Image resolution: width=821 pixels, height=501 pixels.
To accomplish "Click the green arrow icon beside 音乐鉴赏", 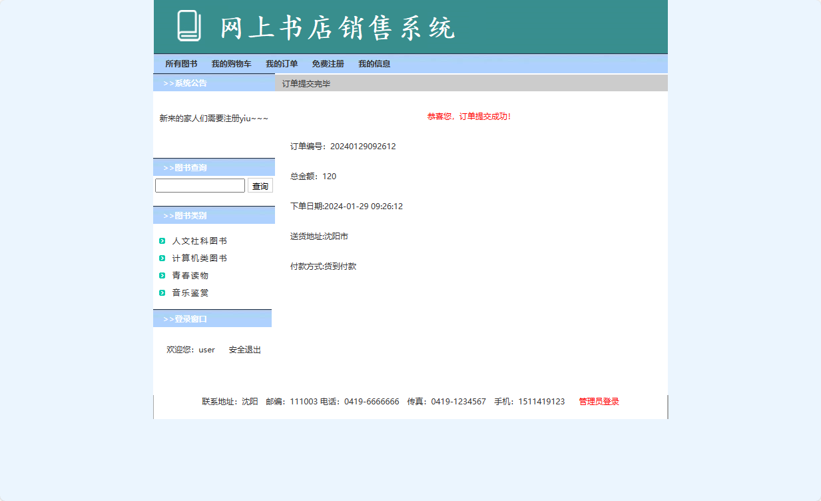I will (x=162, y=292).
